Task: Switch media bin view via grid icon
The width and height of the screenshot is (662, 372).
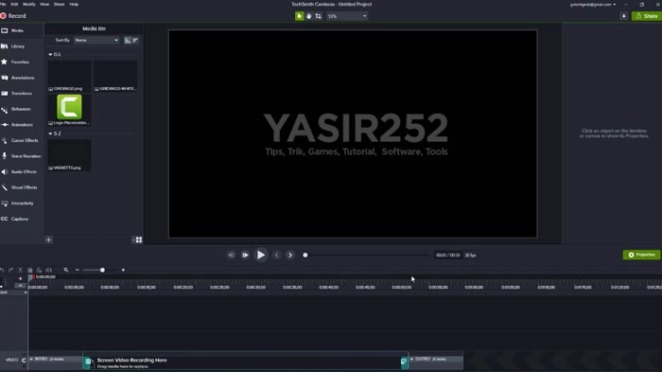Action: click(138, 239)
